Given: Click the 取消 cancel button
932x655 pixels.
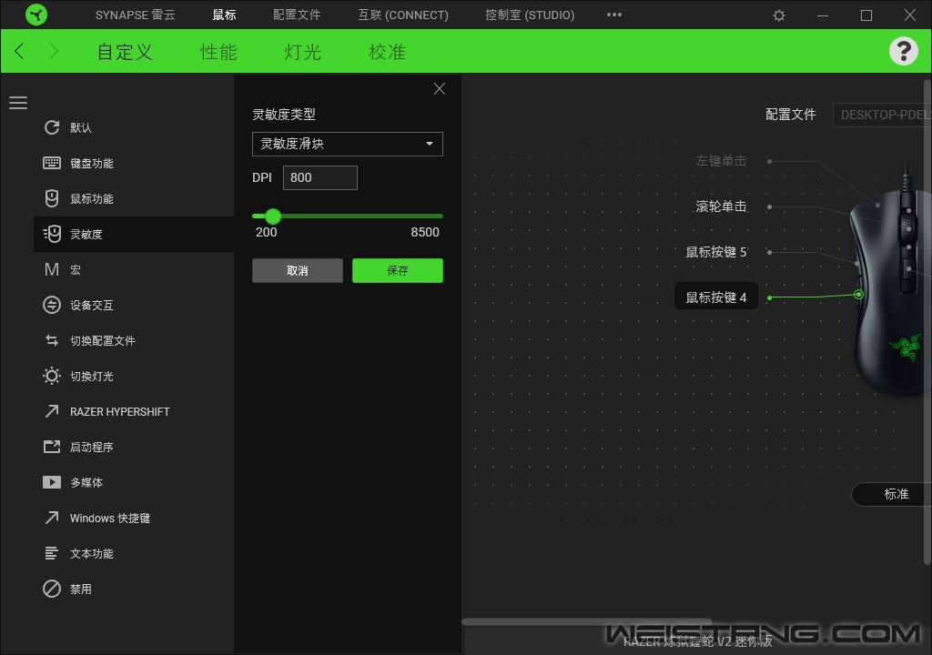Looking at the screenshot, I should (x=298, y=270).
